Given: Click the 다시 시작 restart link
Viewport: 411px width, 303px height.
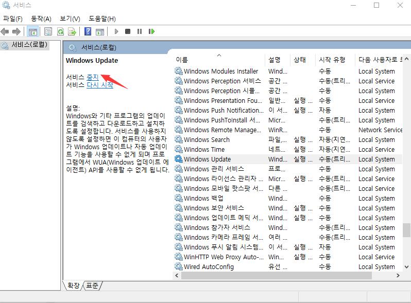Looking at the screenshot, I should coord(99,85).
